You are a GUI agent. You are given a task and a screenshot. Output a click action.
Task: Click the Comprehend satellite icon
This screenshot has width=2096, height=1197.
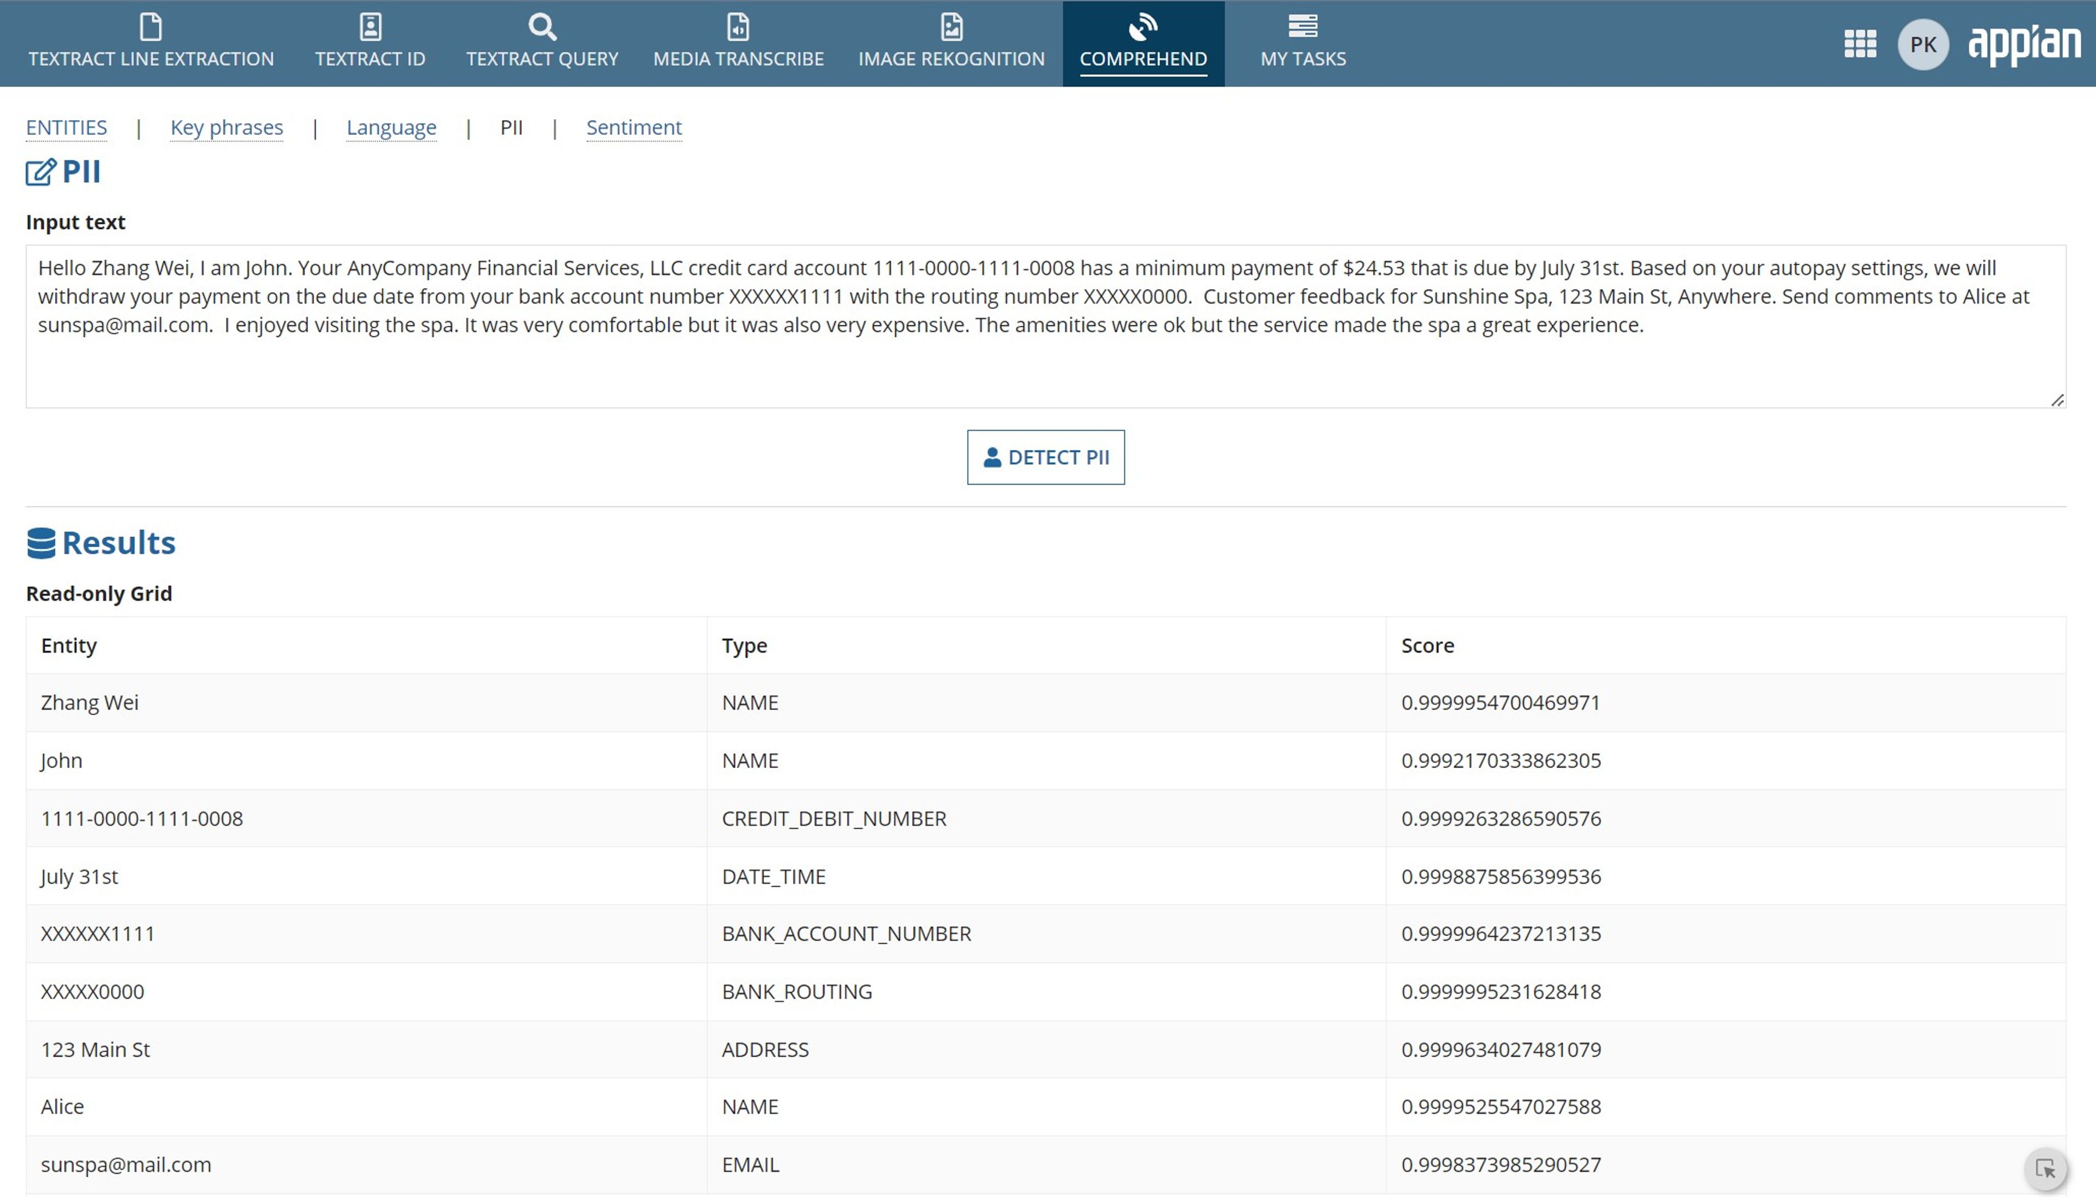click(1142, 26)
